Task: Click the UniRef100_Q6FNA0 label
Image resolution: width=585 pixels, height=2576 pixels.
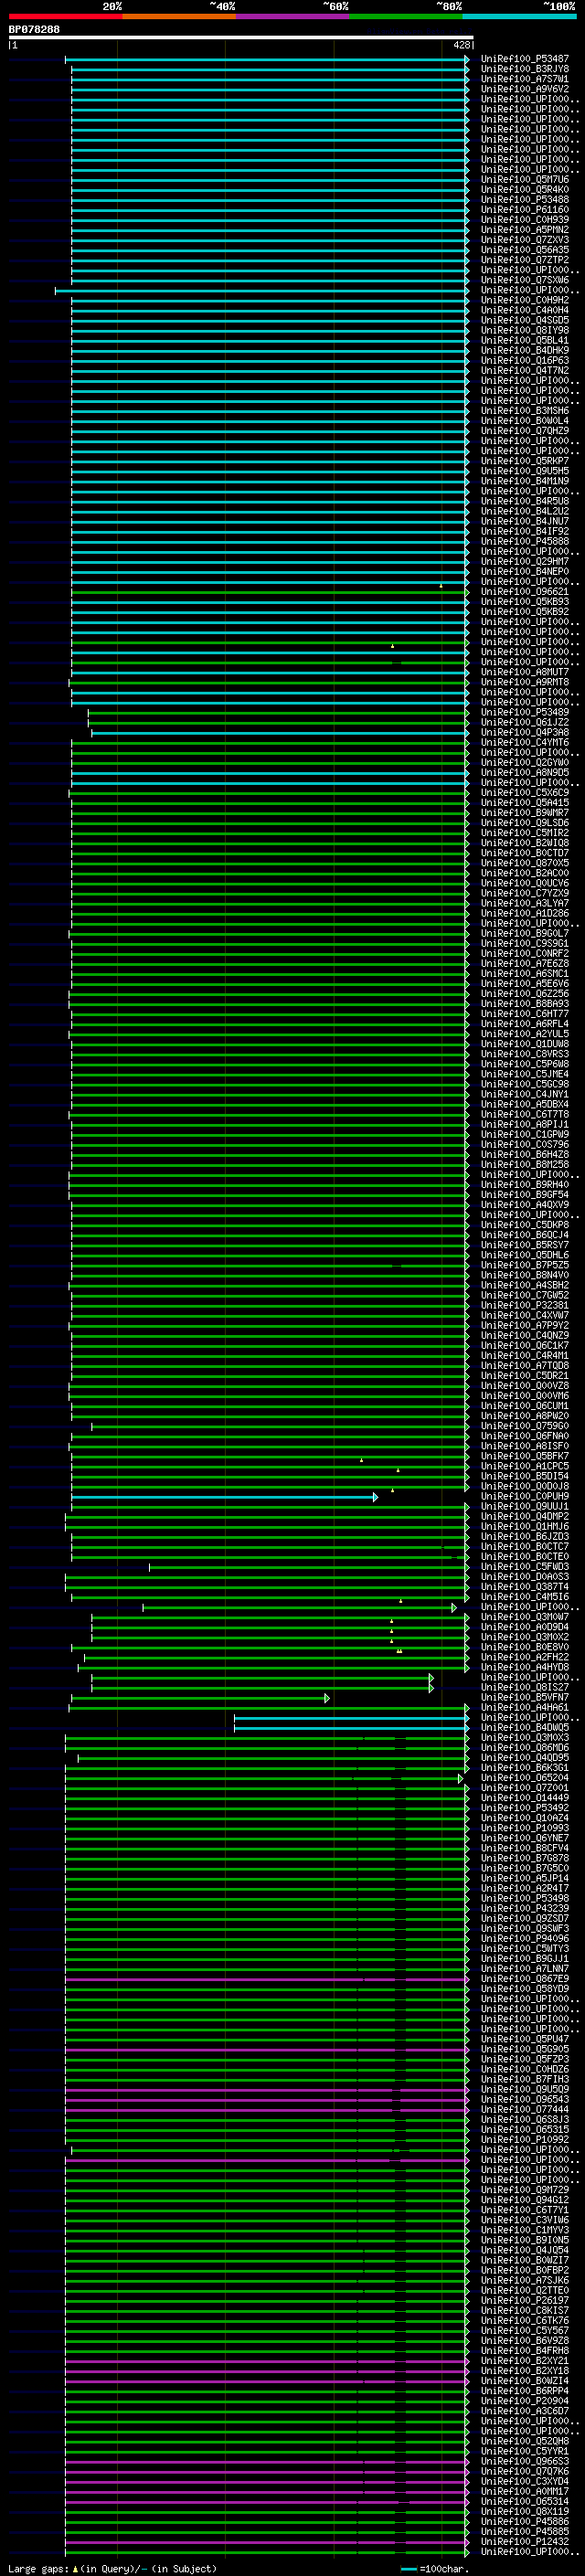Action: coord(524,1436)
